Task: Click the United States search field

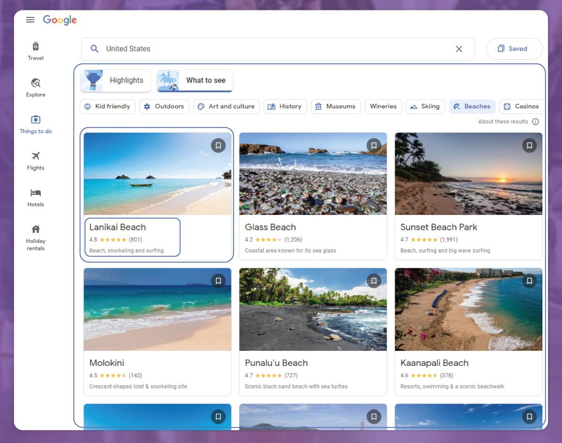Action: 278,49
